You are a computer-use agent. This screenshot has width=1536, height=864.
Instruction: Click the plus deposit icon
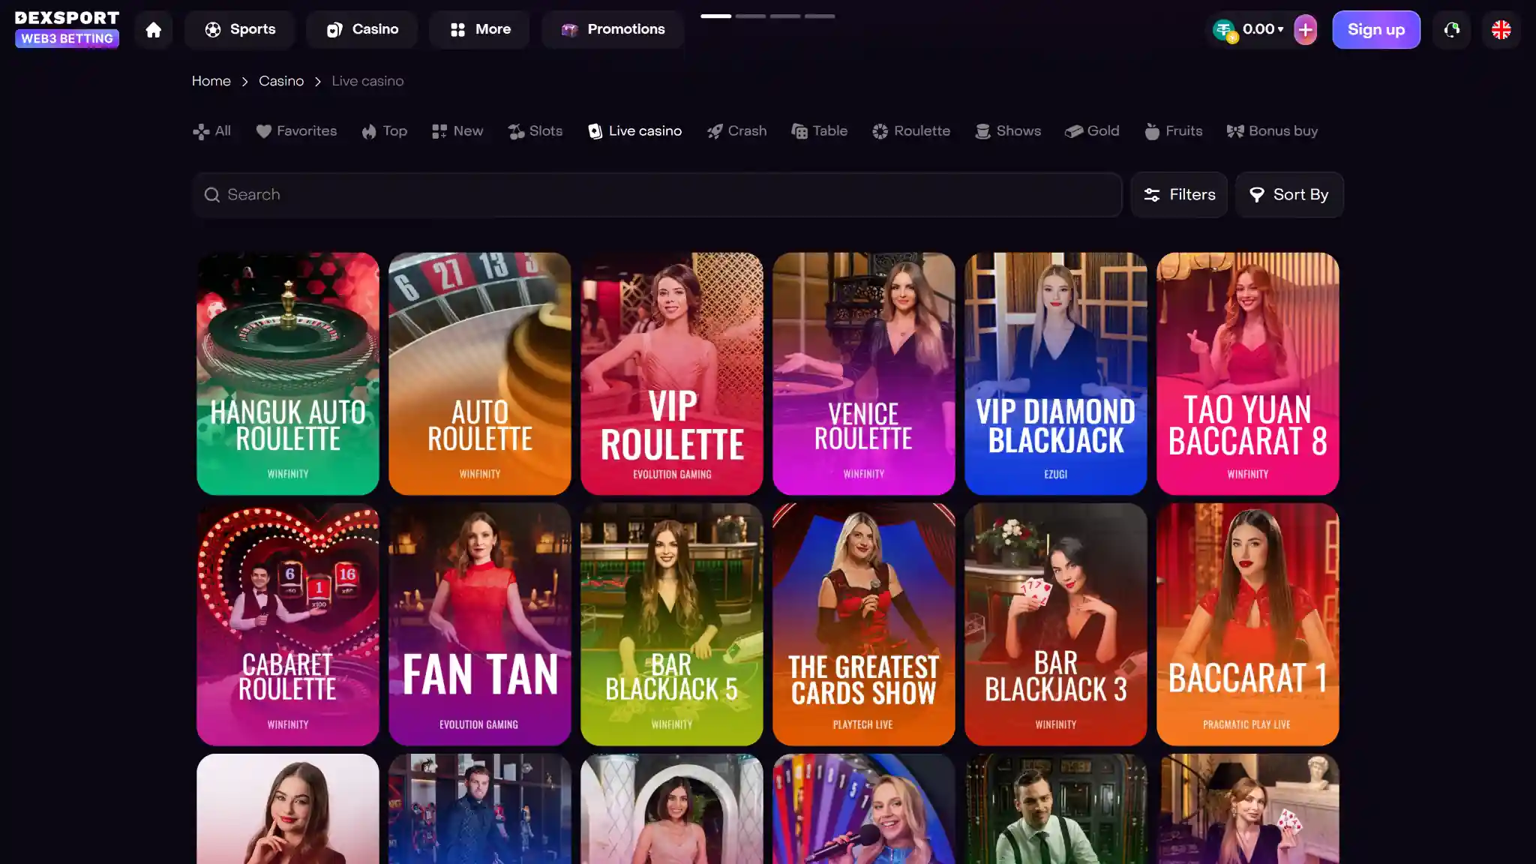tap(1306, 30)
